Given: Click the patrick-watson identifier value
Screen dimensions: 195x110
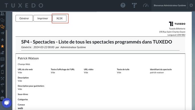Looking at the screenshot, I should tap(157, 73).
